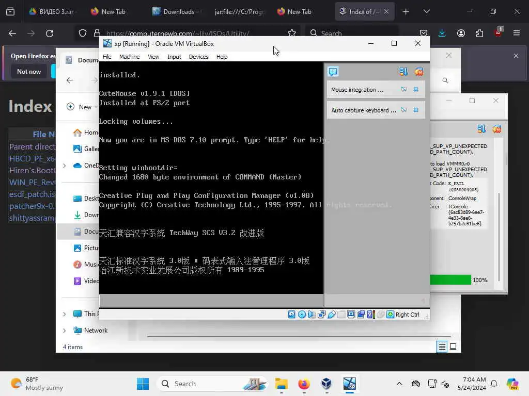
Task: Open the weather widget showing 68°F
Action: pyautogui.click(x=37, y=384)
